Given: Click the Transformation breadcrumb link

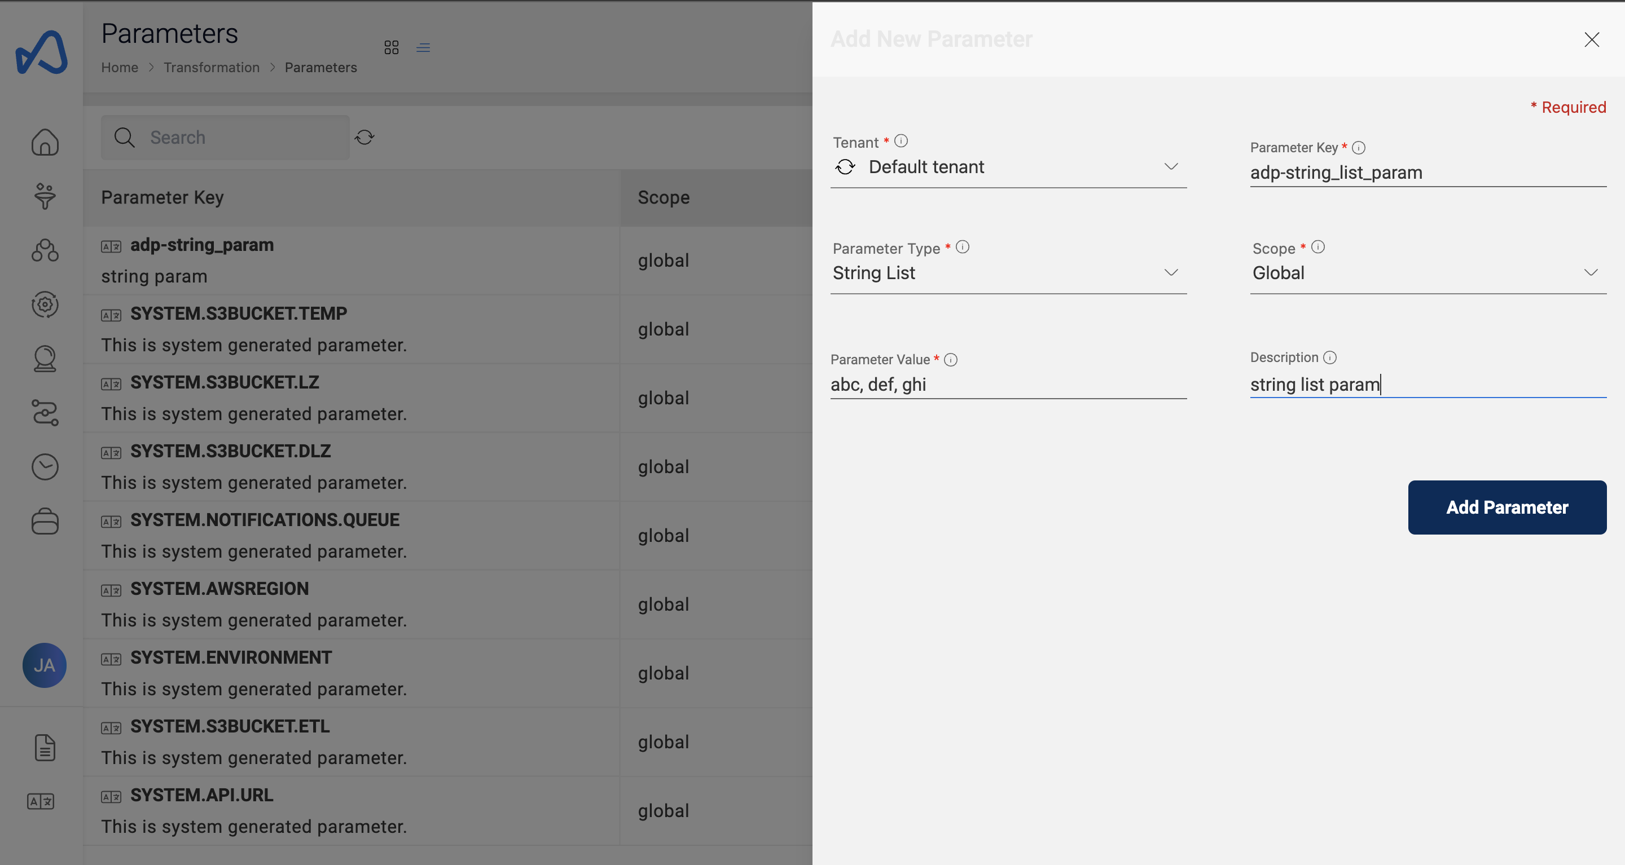Looking at the screenshot, I should [x=210, y=65].
